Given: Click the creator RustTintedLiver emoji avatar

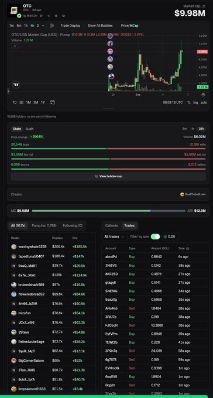Looking at the screenshot, I should pos(182,194).
